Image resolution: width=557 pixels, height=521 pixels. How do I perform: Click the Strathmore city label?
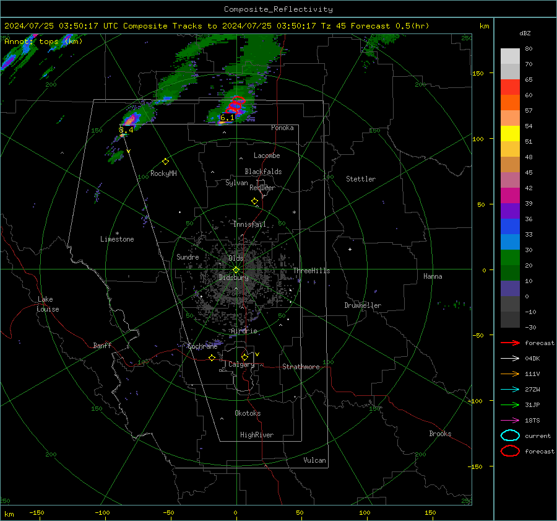(x=301, y=367)
